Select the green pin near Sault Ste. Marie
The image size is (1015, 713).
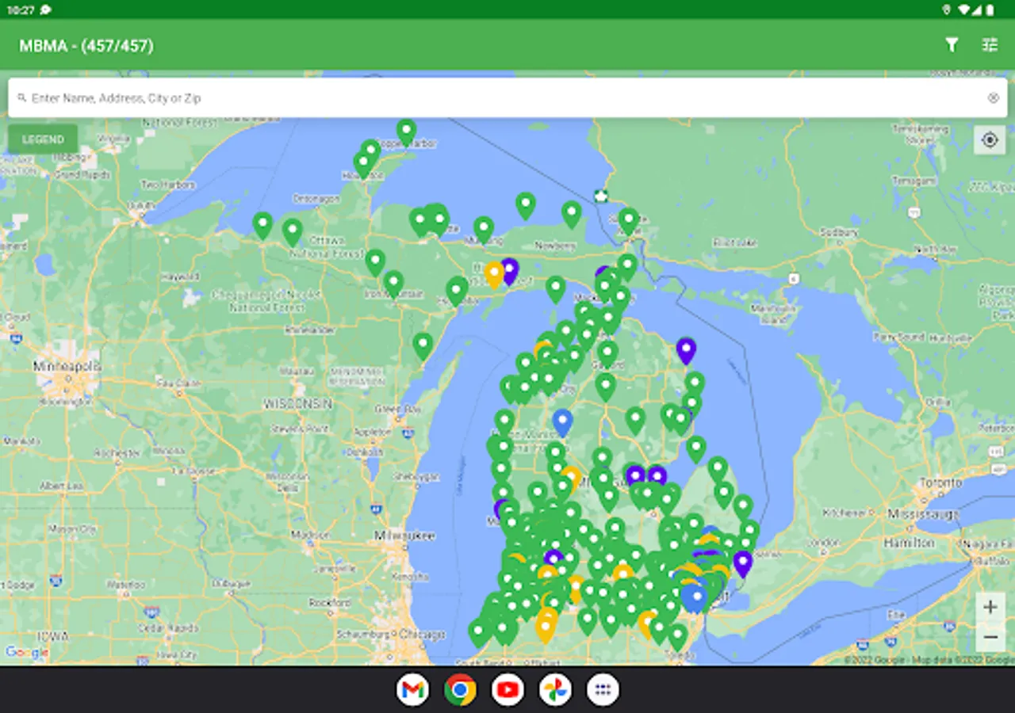(x=629, y=220)
